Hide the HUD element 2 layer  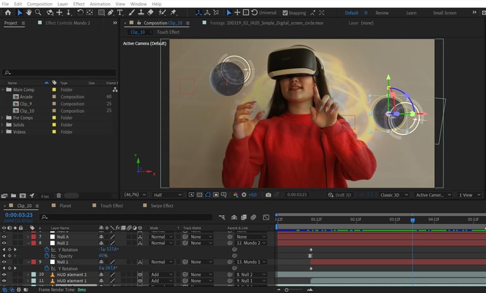click(4, 275)
